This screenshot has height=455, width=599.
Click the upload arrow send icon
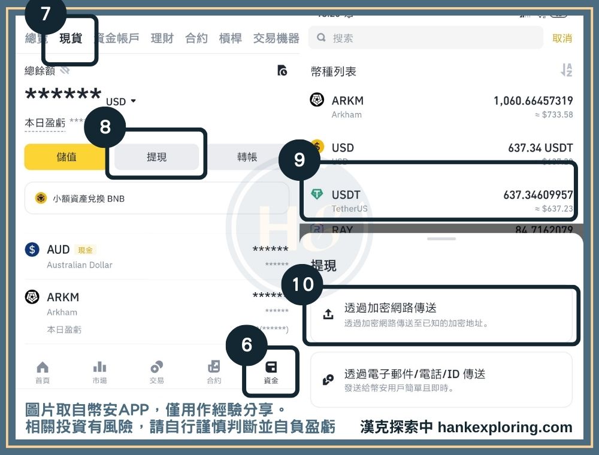point(328,314)
